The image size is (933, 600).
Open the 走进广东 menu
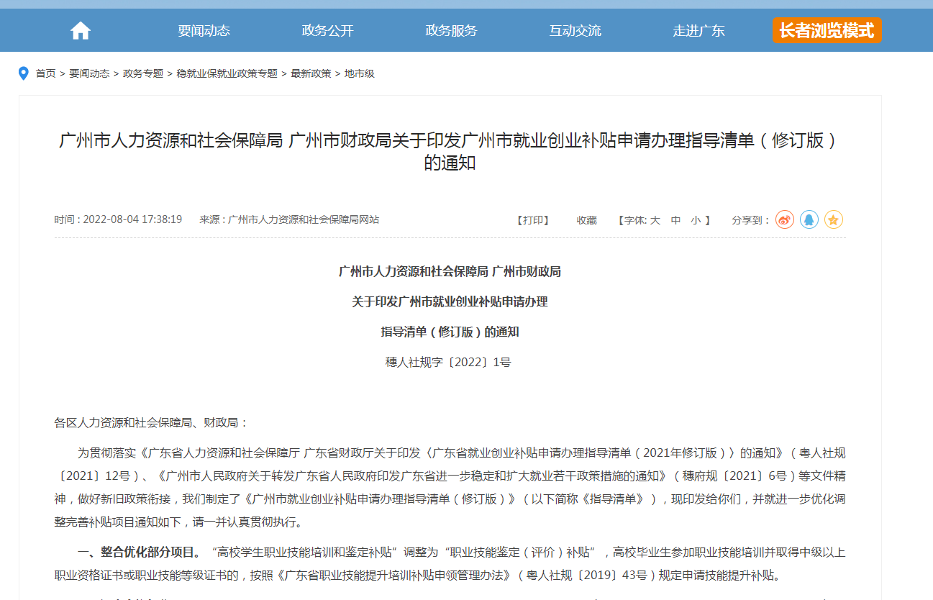point(699,30)
